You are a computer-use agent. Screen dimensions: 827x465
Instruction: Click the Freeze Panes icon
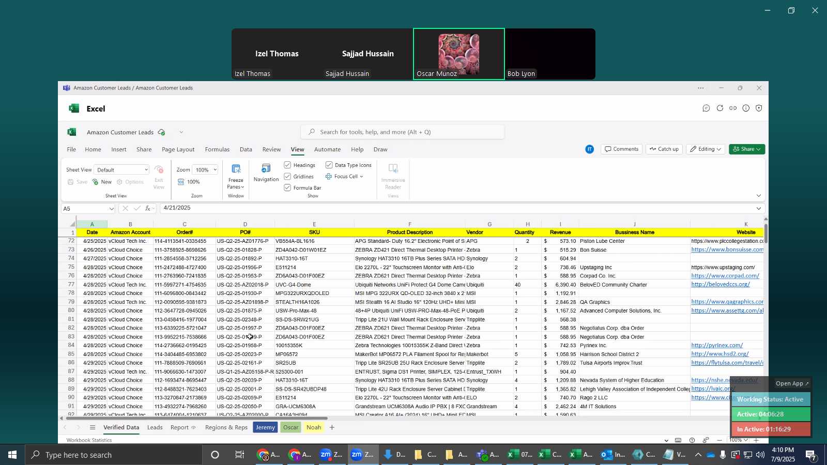coord(236,169)
